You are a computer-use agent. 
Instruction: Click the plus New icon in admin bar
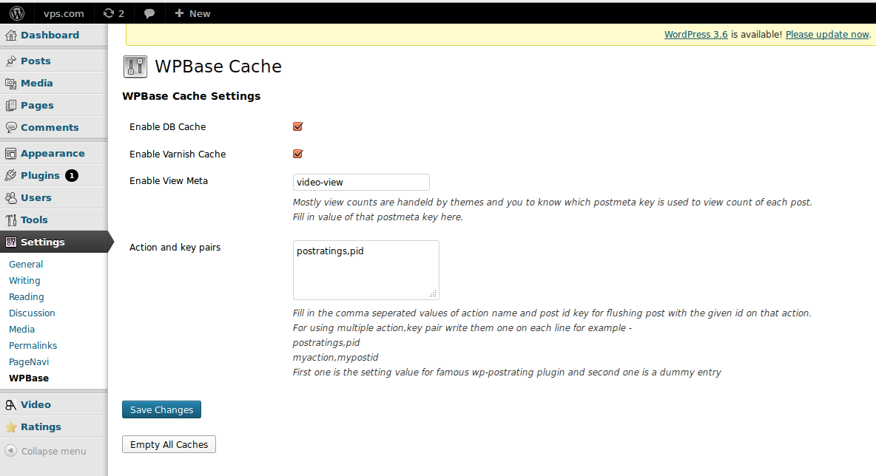coord(179,13)
